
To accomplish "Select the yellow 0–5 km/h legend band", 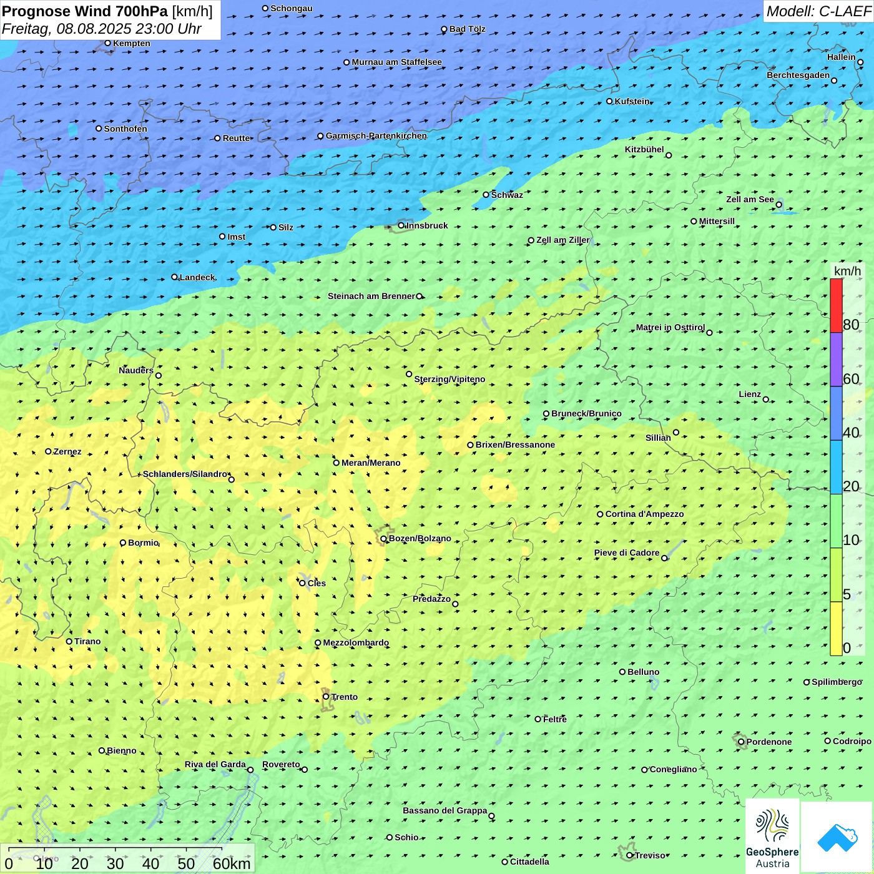I will (836, 629).
